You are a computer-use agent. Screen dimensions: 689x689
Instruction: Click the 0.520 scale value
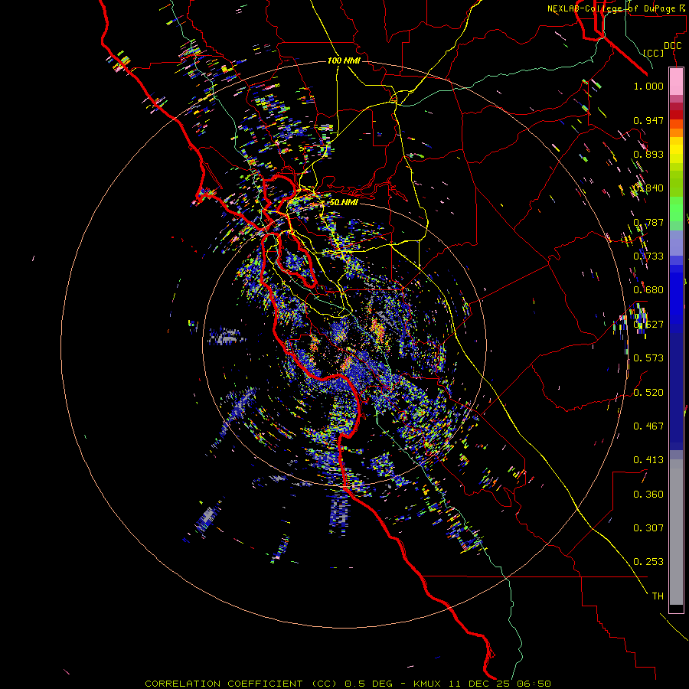click(x=648, y=392)
